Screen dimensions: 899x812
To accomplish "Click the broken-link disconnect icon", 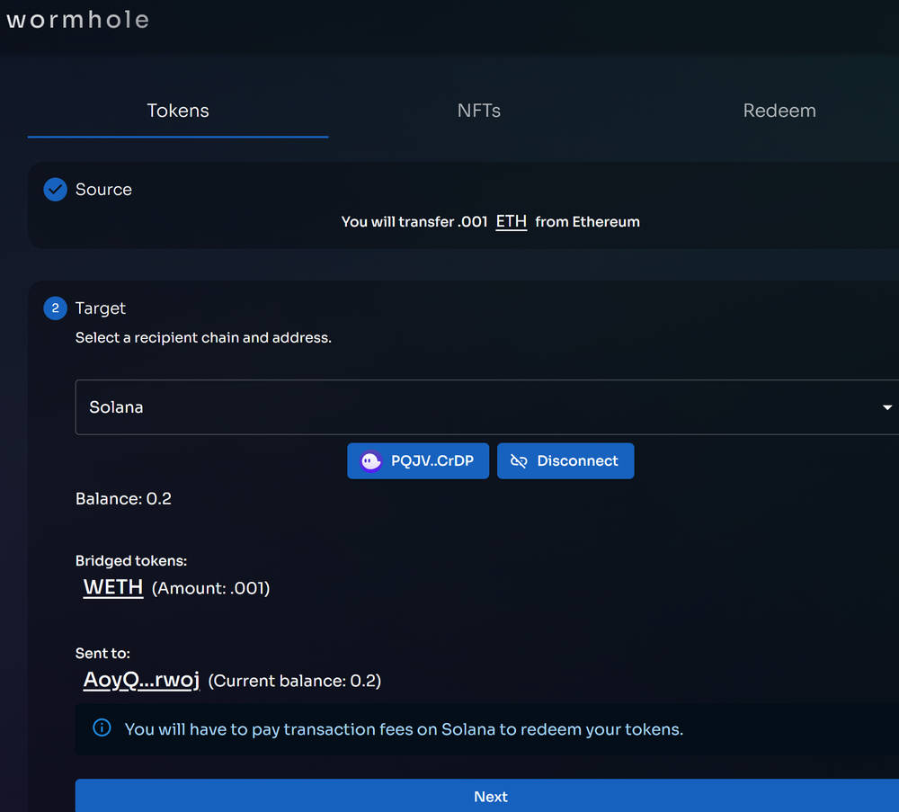I will coord(519,461).
